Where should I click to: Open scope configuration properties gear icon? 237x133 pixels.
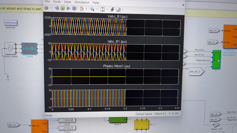[x=46, y=8]
